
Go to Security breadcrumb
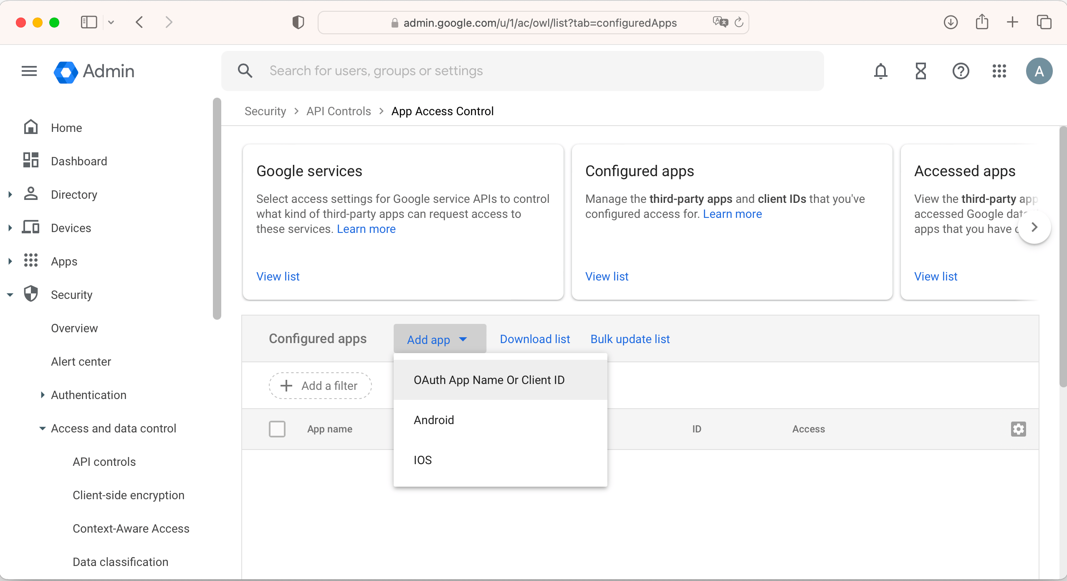coord(265,111)
